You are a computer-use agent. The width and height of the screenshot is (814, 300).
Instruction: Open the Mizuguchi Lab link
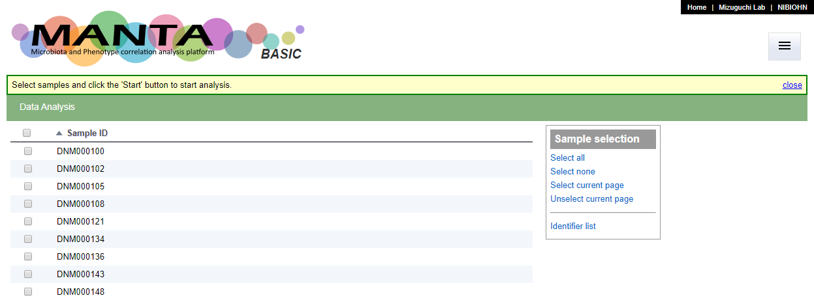click(x=742, y=7)
